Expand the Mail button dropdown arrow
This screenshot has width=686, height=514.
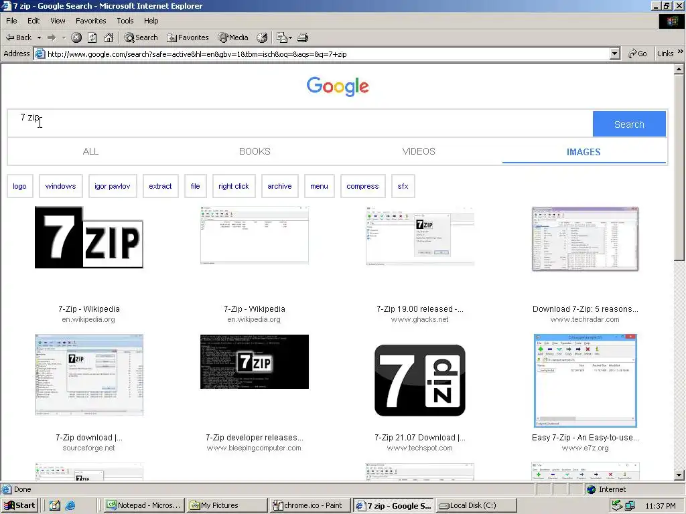[290, 38]
